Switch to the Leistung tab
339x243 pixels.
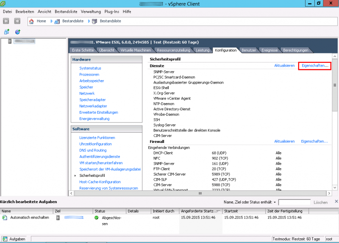(203, 50)
